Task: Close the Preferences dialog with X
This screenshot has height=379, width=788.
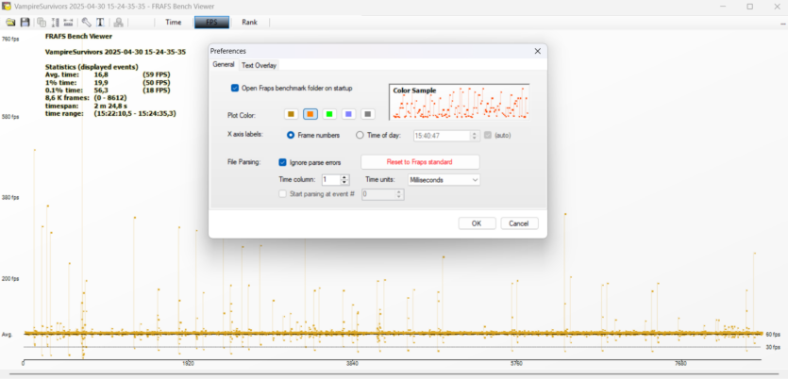Action: pos(537,51)
